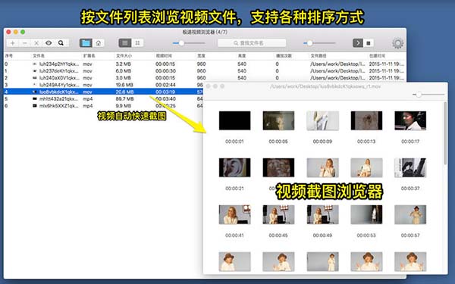Open settings with the gear icon
The image size is (455, 284).
pyautogui.click(x=397, y=43)
